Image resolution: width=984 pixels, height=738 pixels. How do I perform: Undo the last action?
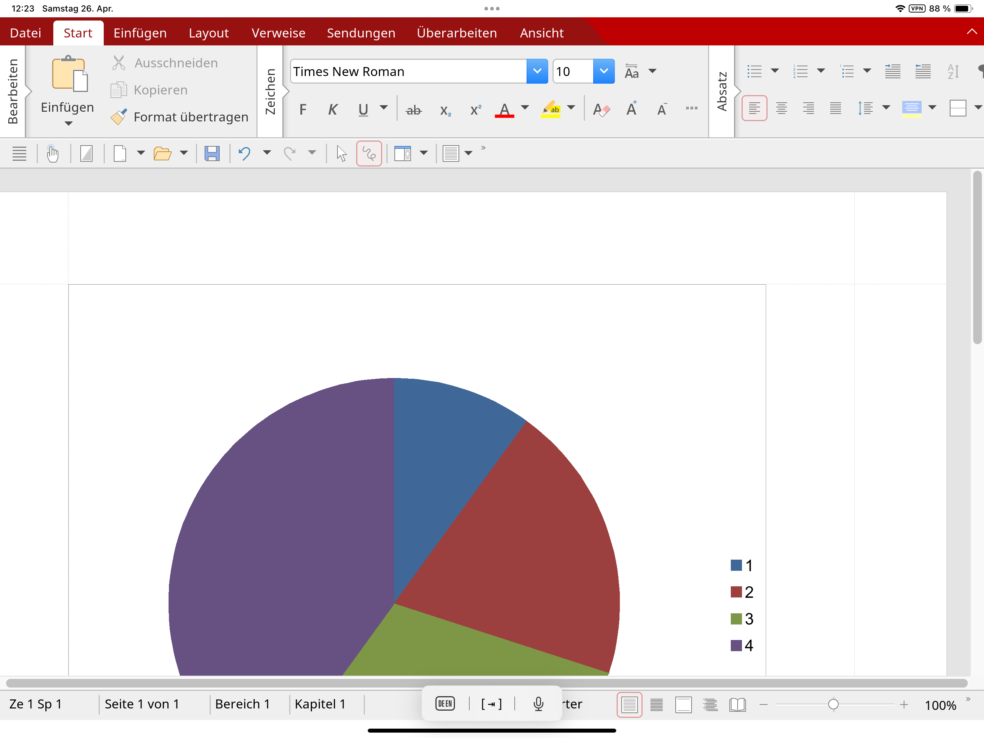(x=244, y=154)
